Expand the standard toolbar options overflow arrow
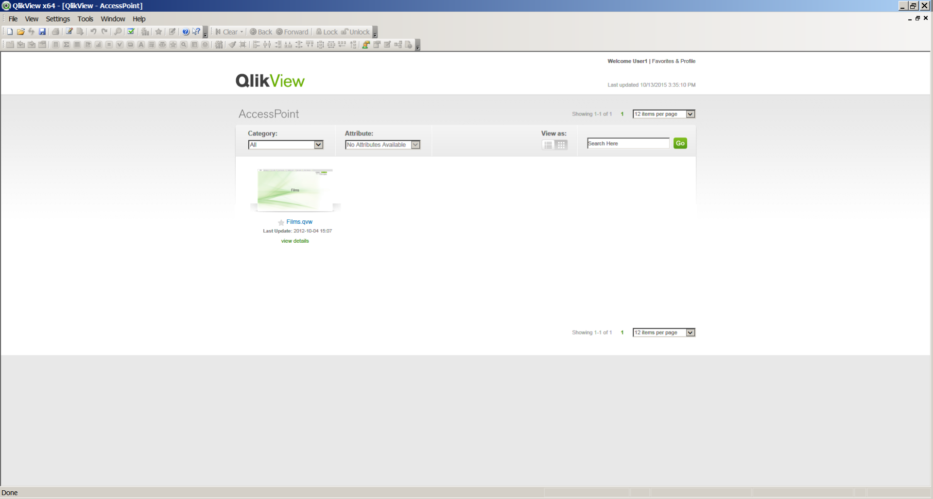This screenshot has width=933, height=499. click(x=206, y=32)
